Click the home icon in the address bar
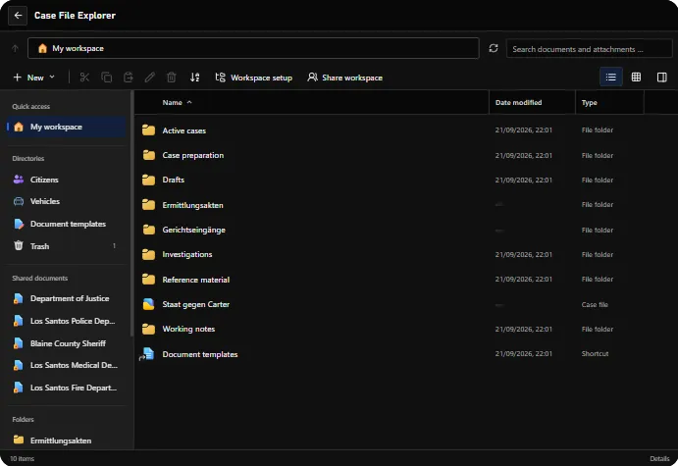Screen dimensions: 678x466 [42, 48]
